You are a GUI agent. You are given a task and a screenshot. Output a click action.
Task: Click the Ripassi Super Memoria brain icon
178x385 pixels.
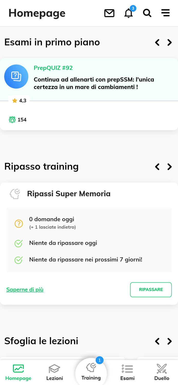15,194
